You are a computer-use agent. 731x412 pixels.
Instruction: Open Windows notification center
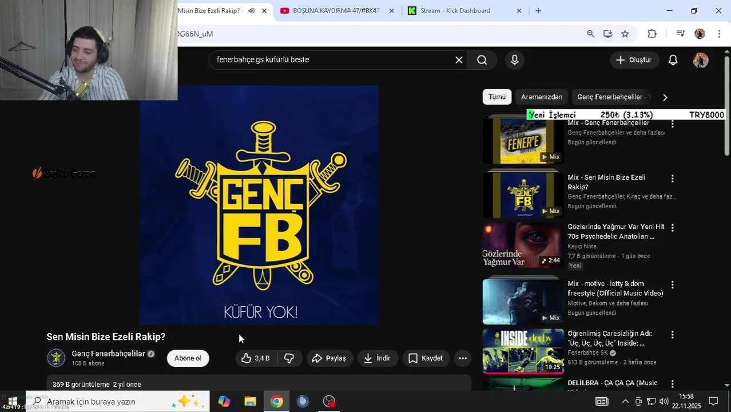click(713, 402)
